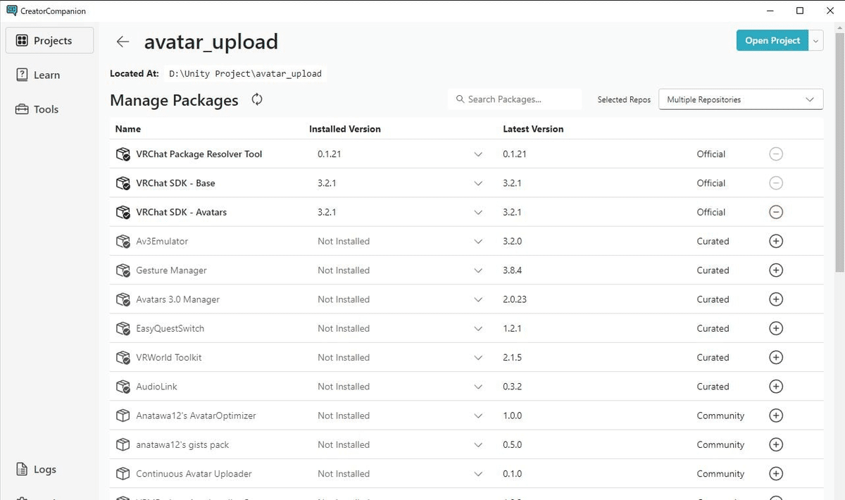Minimize the CreatorCompanion window
The height and width of the screenshot is (500, 845).
[x=769, y=11]
